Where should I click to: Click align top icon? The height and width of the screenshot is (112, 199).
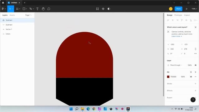pos(182,20)
